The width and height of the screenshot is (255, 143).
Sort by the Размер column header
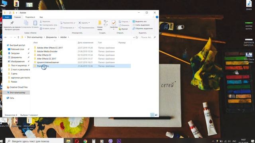122,43
